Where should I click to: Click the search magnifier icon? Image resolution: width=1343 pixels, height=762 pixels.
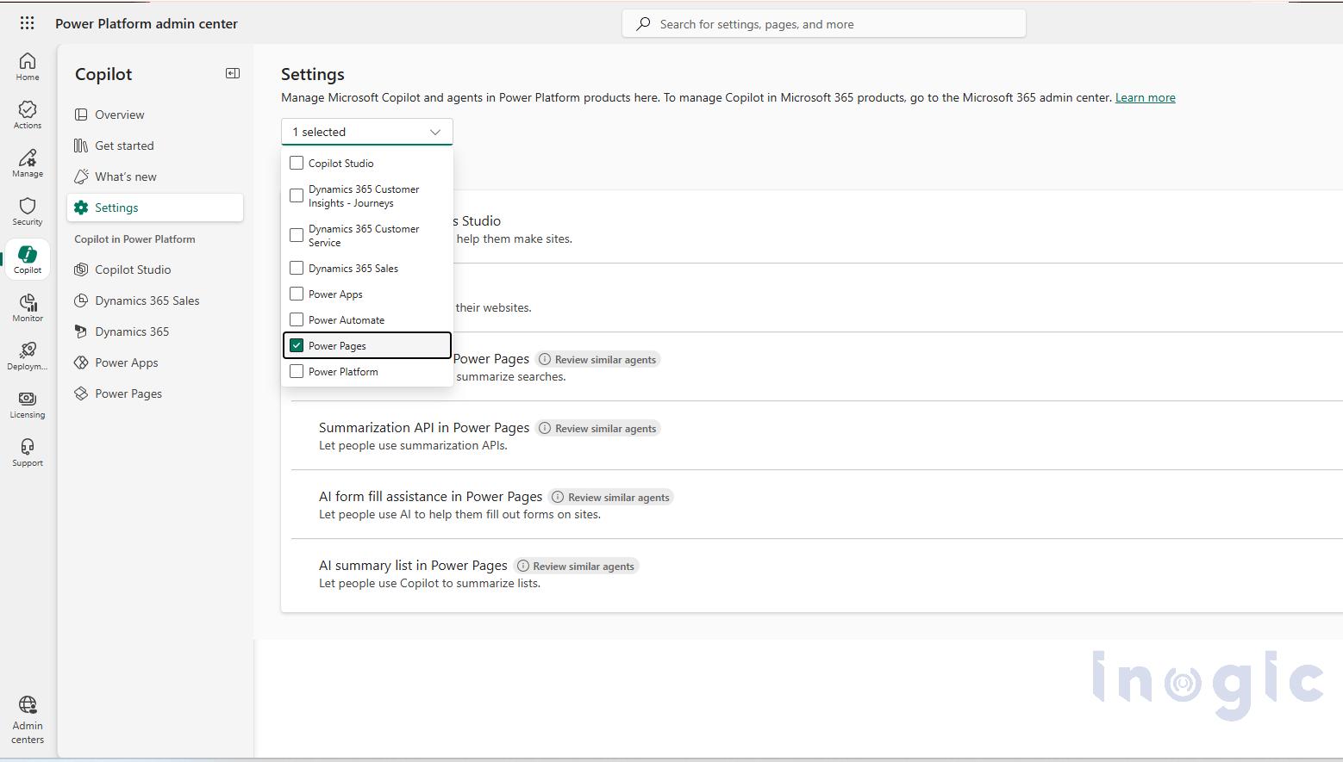click(643, 24)
